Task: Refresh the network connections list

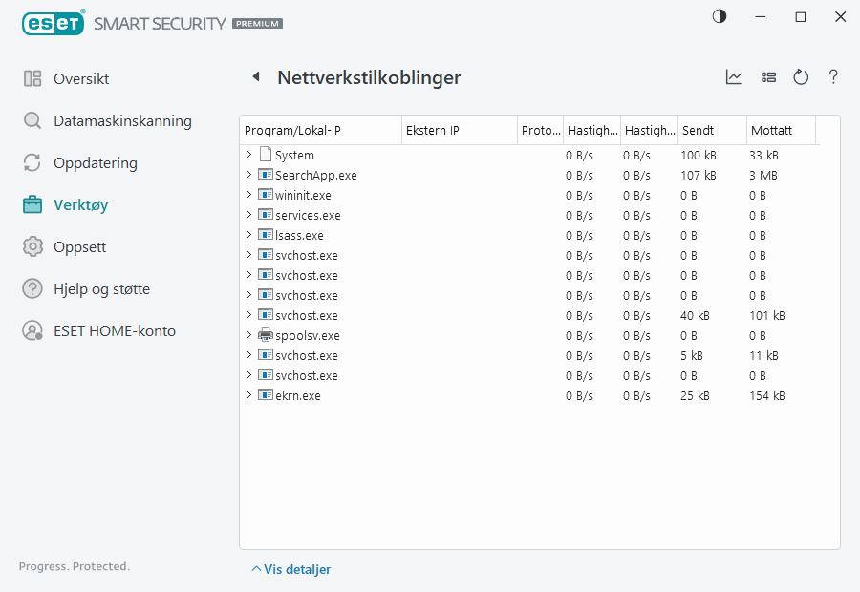Action: [x=801, y=77]
